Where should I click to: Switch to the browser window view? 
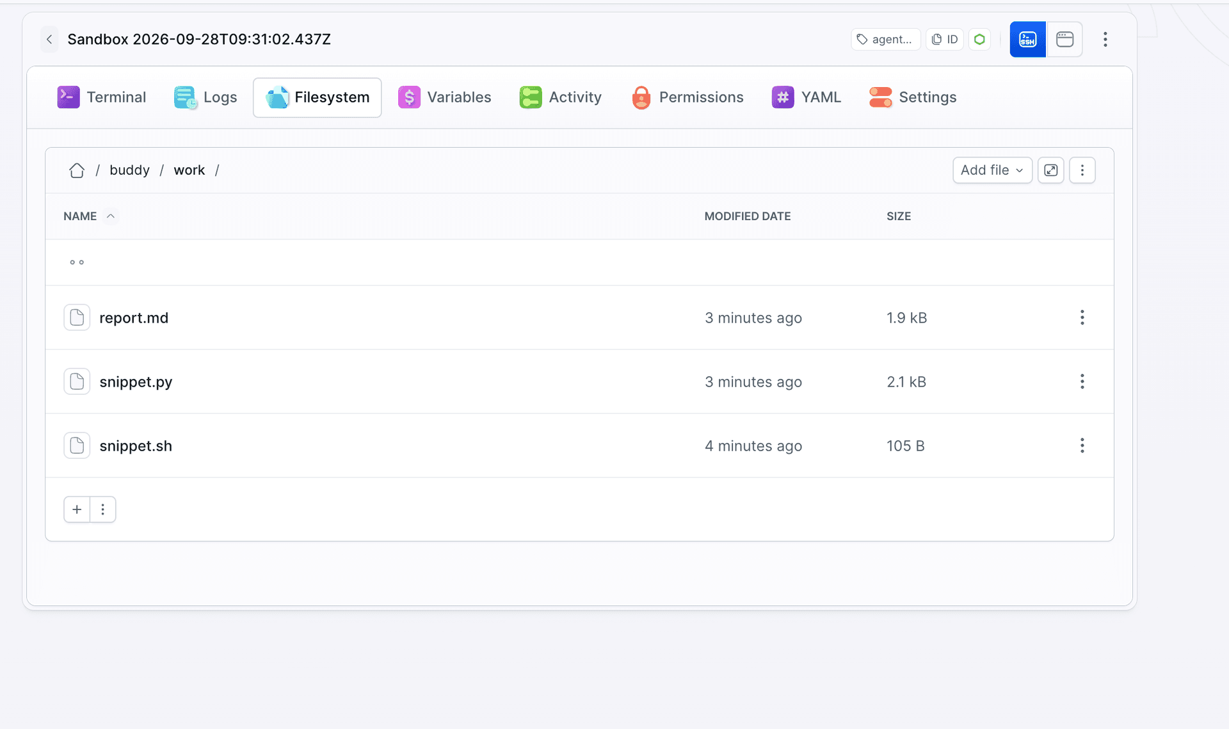(x=1064, y=39)
